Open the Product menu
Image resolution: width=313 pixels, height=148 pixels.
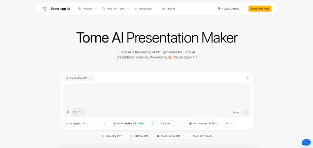coord(87,9)
